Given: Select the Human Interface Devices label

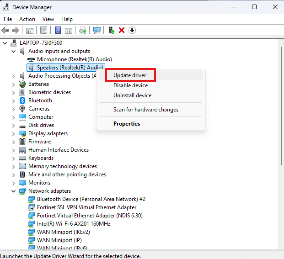Looking at the screenshot, I should click(59, 150).
